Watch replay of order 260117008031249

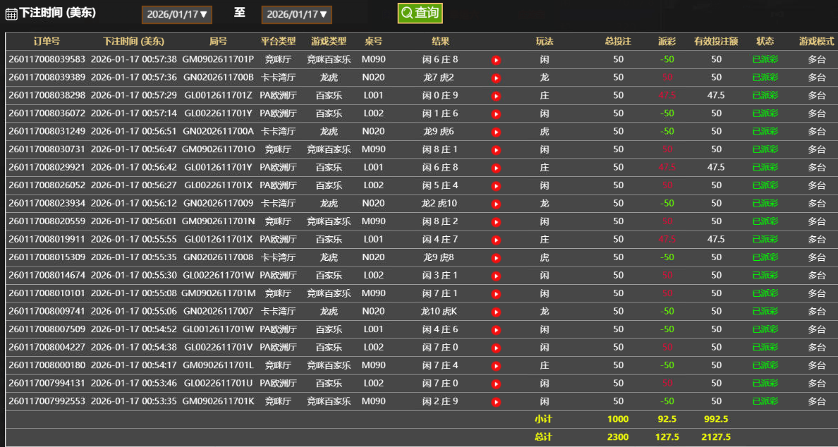click(x=496, y=132)
